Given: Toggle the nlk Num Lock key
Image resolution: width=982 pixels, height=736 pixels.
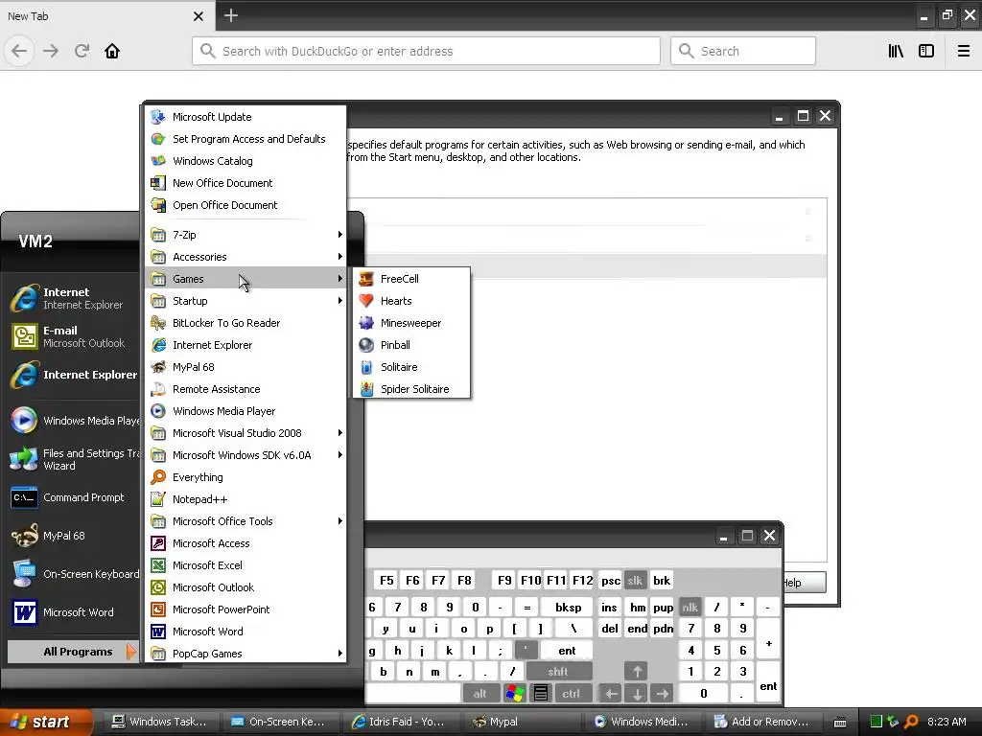Looking at the screenshot, I should [x=690, y=607].
